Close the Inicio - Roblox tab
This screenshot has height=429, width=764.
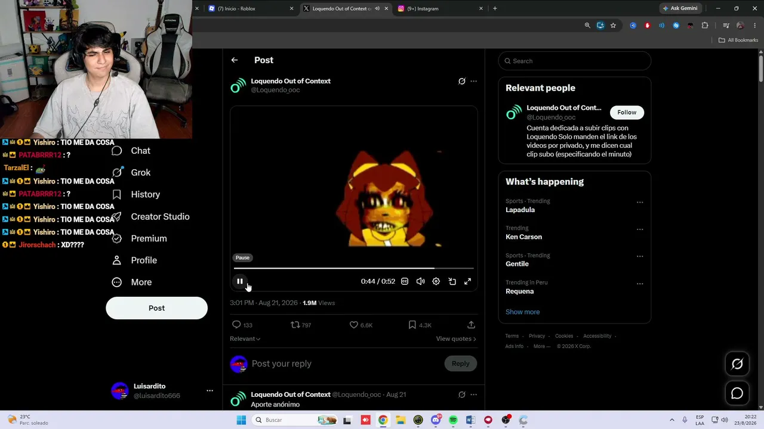coord(291,8)
